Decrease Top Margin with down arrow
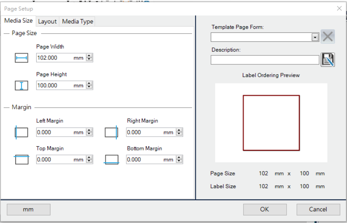347x223 pixels. pos(89,161)
